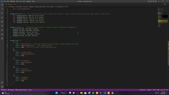Open the Go menu
The height and width of the screenshot is (95, 169).
(x=21, y=1)
